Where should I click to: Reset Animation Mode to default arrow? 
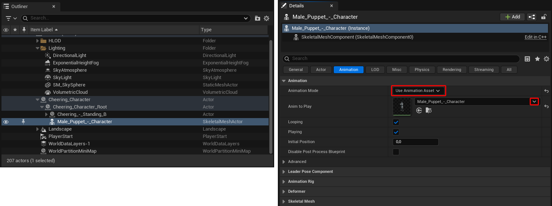(546, 91)
